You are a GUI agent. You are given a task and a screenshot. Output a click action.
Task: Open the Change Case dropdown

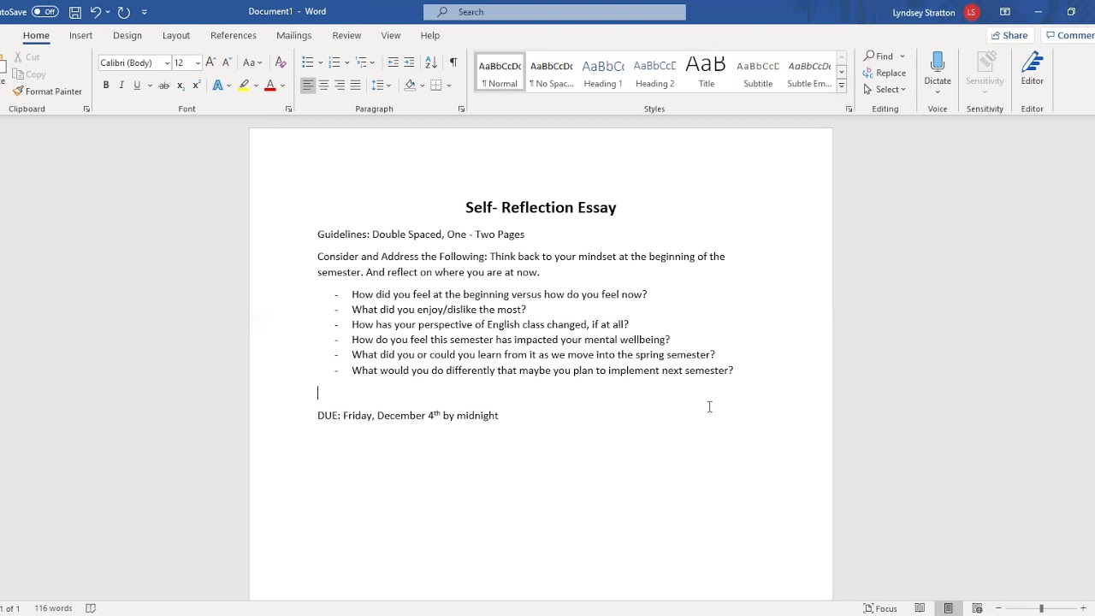252,62
